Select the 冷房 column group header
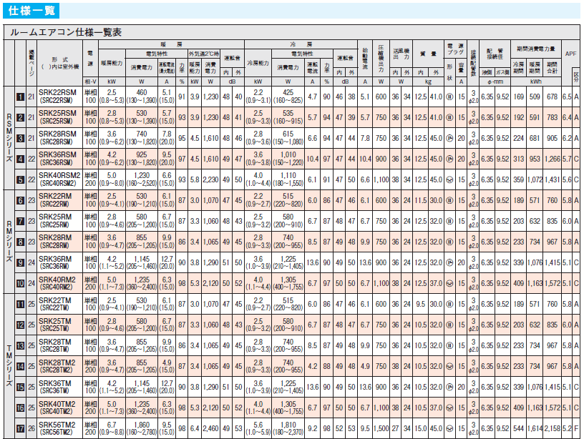The image size is (584, 439). (301, 44)
